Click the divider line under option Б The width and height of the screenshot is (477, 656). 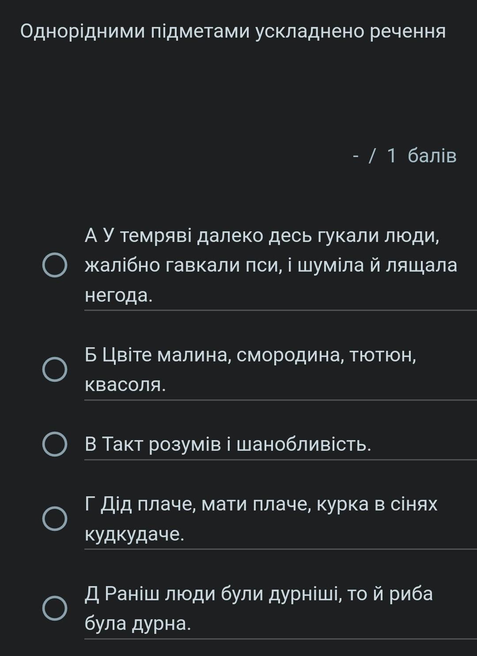(280, 400)
